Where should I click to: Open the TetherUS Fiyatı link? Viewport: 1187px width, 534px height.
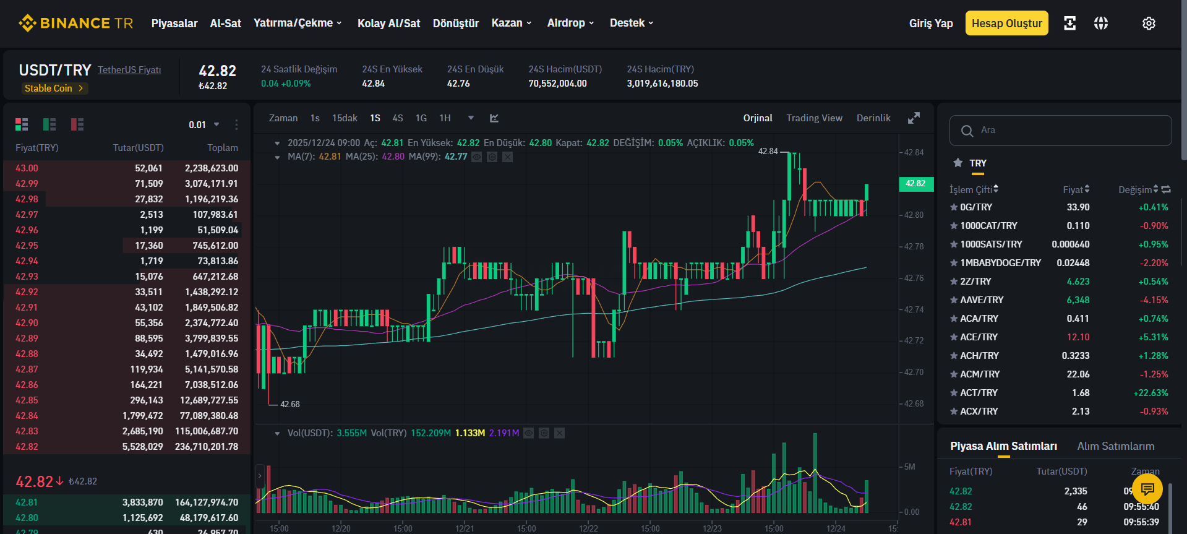coord(129,70)
